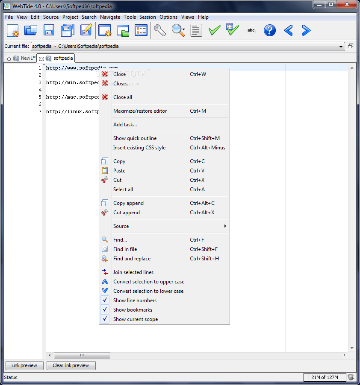The image size is (360, 385).
Task: Choose Close all in context menu
Action: (164, 97)
